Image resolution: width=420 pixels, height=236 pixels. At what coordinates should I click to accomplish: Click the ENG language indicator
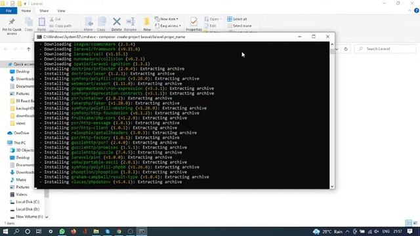tap(386, 231)
